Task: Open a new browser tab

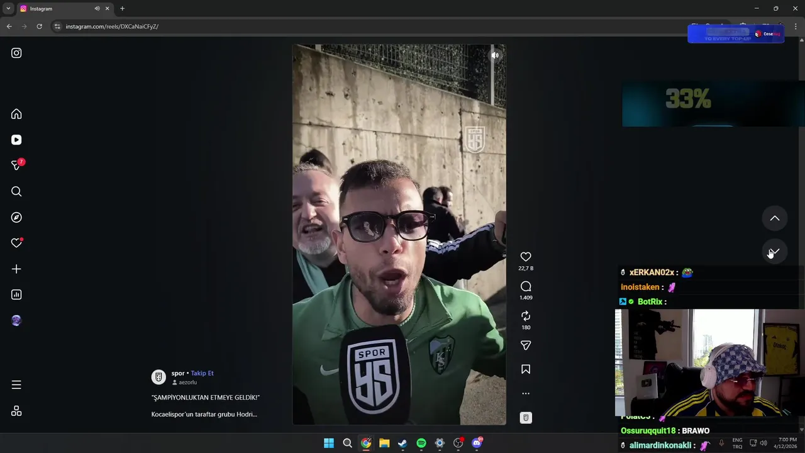Action: pos(122,9)
